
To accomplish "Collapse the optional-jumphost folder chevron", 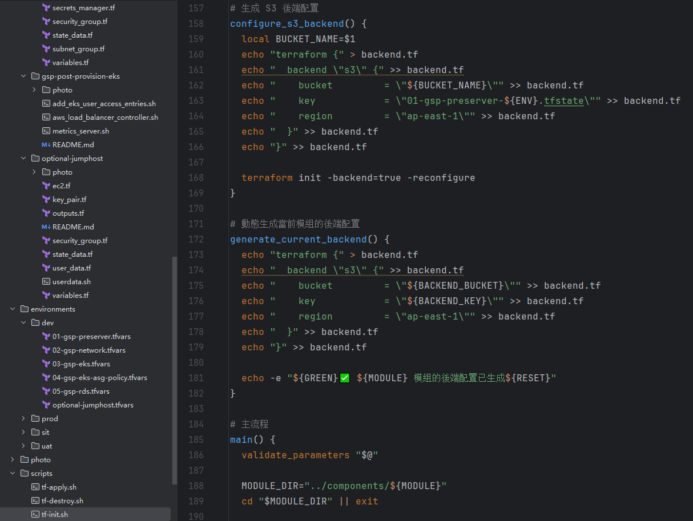I will coord(23,159).
